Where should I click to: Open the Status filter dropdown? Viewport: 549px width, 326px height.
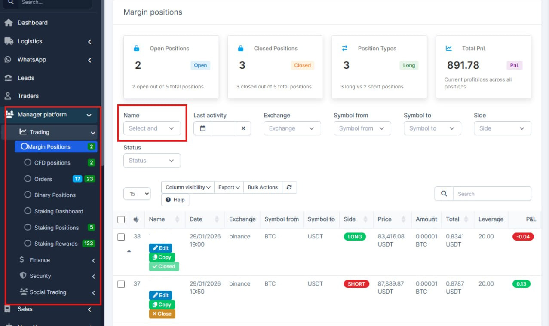[x=152, y=161]
